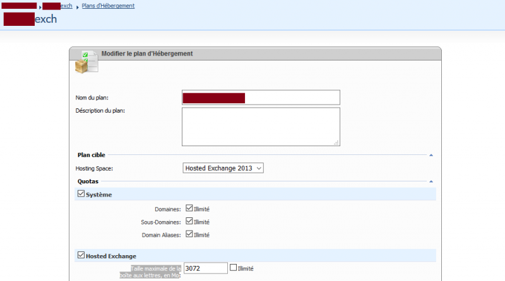Focus the Nom du plan field

[x=261, y=98]
